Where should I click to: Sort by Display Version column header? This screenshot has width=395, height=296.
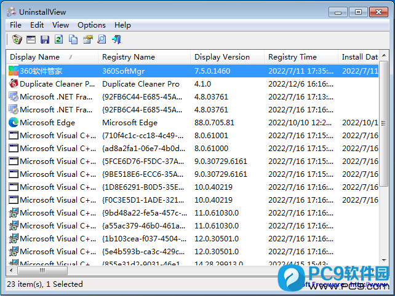[x=227, y=57]
